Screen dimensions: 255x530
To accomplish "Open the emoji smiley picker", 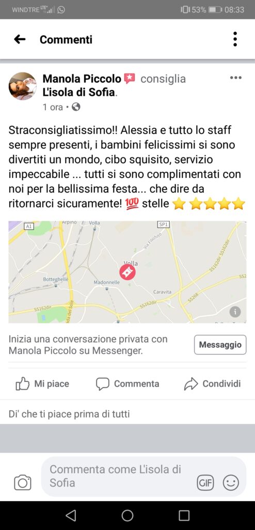I will 231,483.
